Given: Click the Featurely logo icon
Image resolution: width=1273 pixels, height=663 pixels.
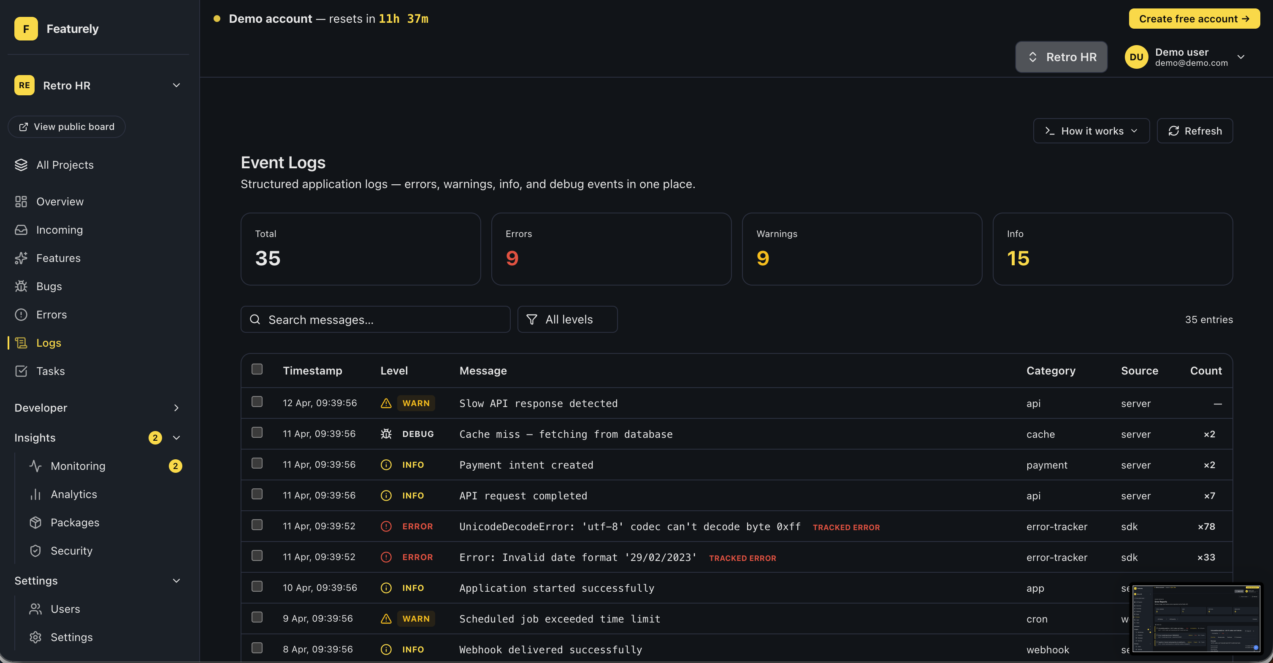Looking at the screenshot, I should (26, 29).
